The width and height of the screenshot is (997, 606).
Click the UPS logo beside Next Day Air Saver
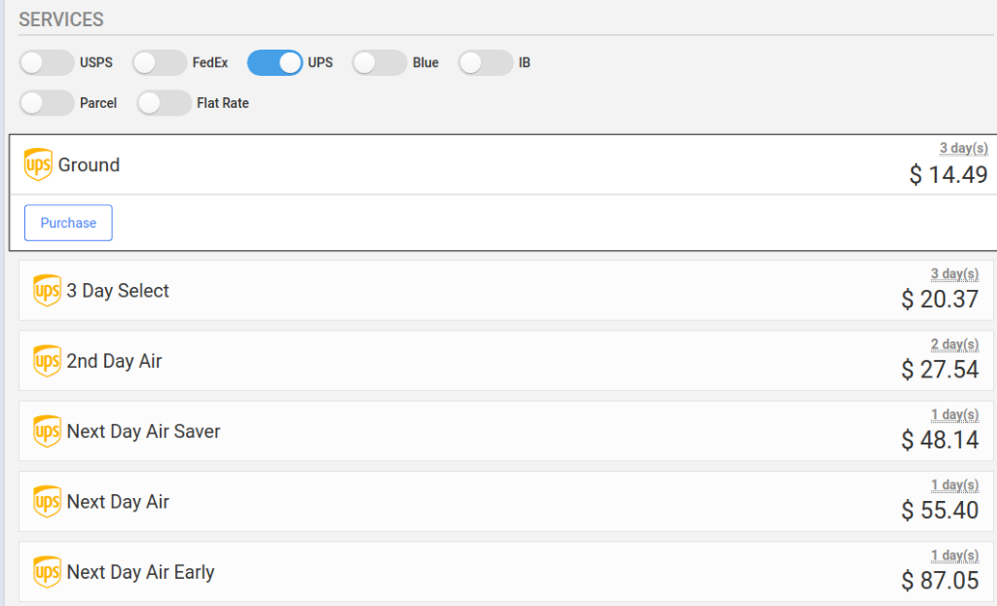pyautogui.click(x=46, y=431)
